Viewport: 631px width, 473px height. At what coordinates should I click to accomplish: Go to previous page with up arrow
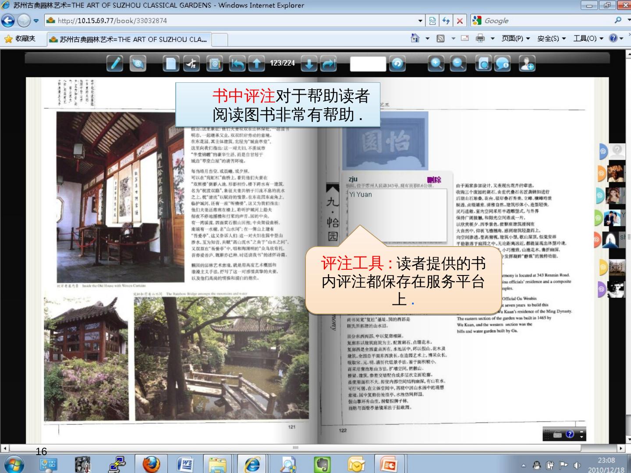(257, 64)
